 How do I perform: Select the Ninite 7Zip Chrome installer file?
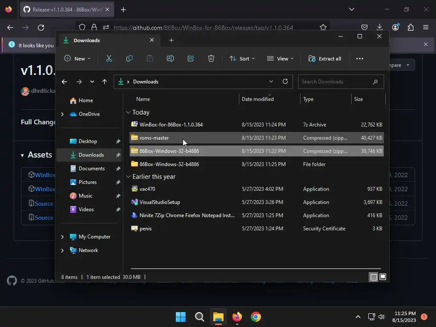coord(257,215)
